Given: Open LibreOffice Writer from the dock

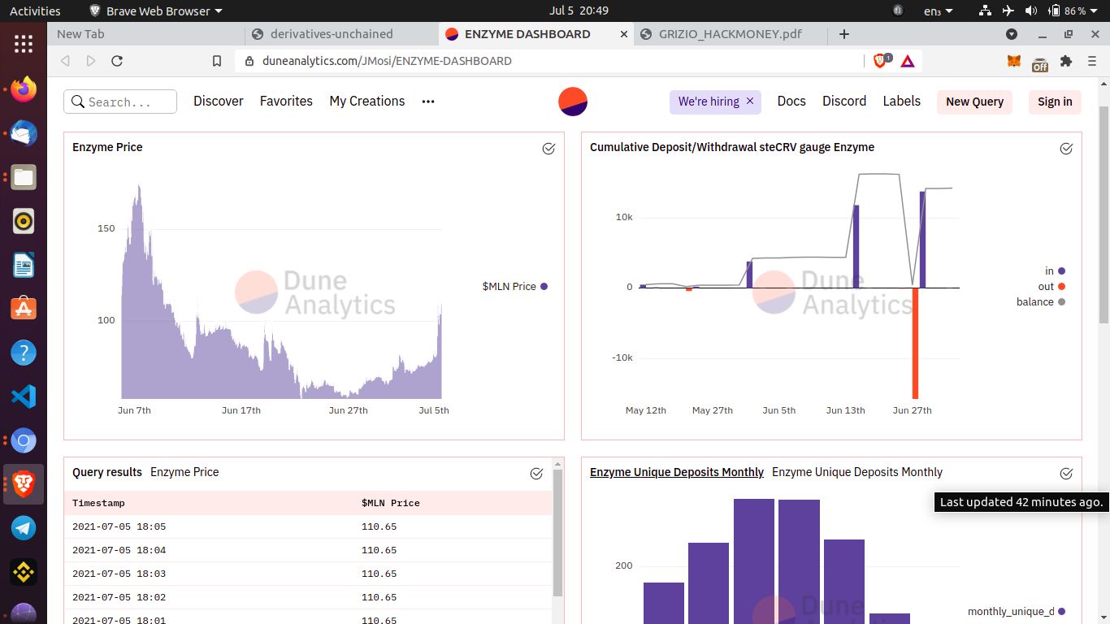Looking at the screenshot, I should point(24,265).
